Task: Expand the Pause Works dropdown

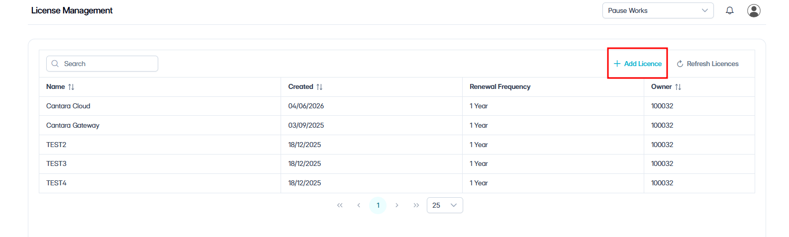Action: click(x=658, y=10)
